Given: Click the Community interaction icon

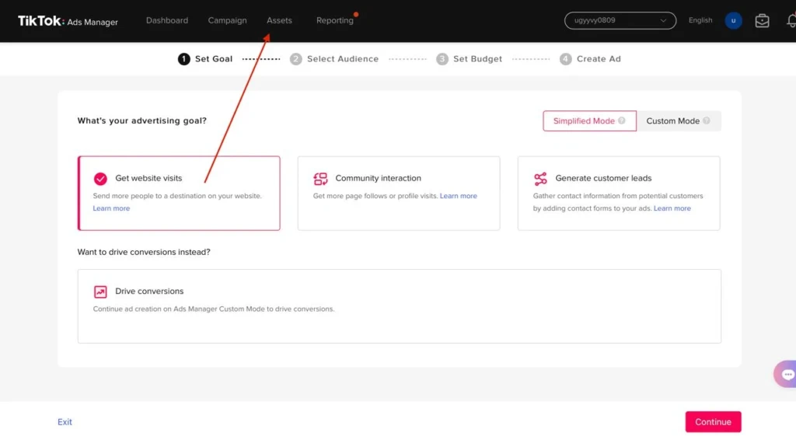Looking at the screenshot, I should coord(320,179).
